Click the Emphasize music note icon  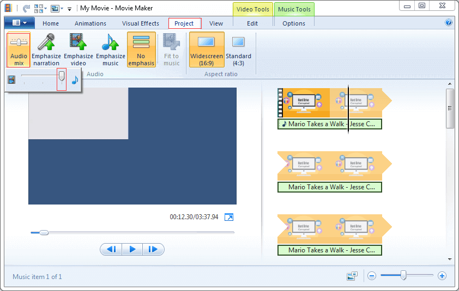coord(110,49)
